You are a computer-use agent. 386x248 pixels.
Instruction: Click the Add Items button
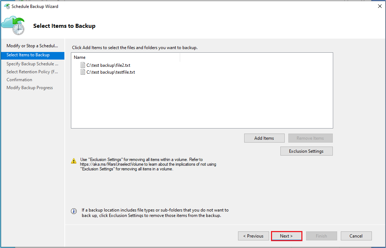pyautogui.click(x=264, y=138)
